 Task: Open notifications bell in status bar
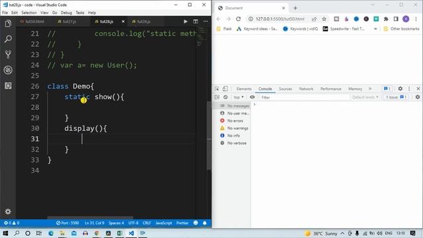(205, 223)
